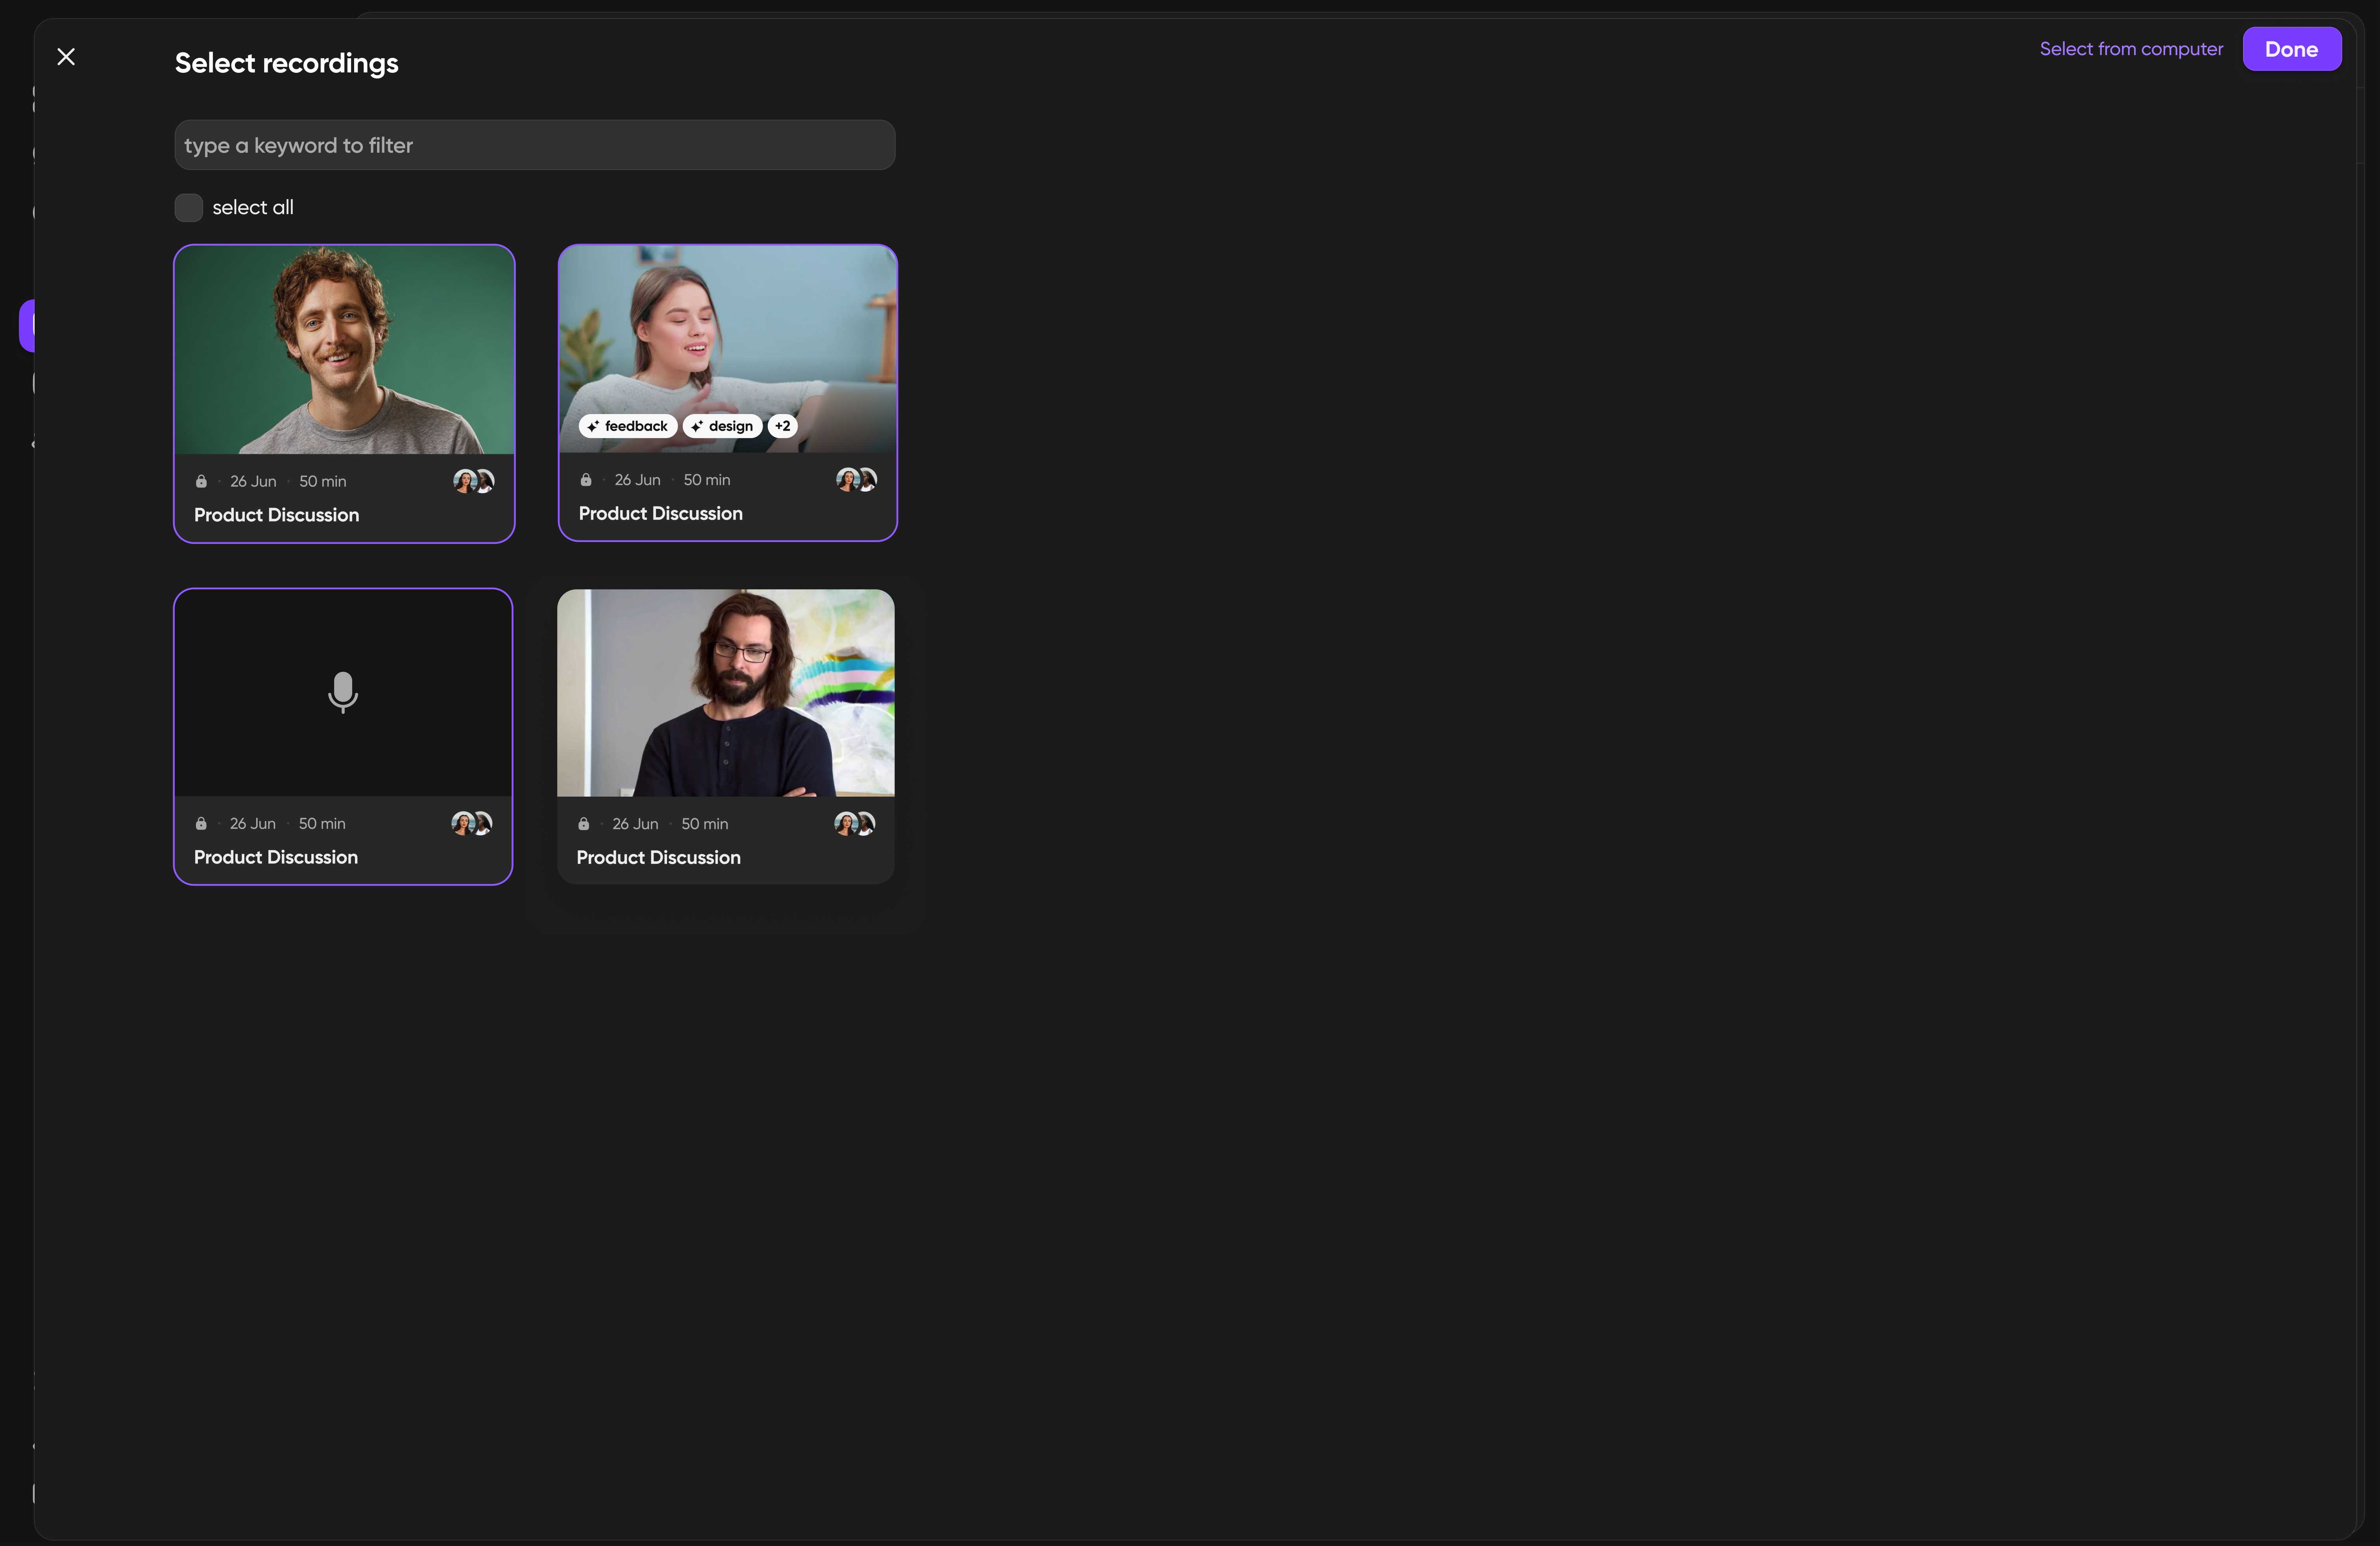Select thumbnail of bearded man with glasses

(x=726, y=693)
